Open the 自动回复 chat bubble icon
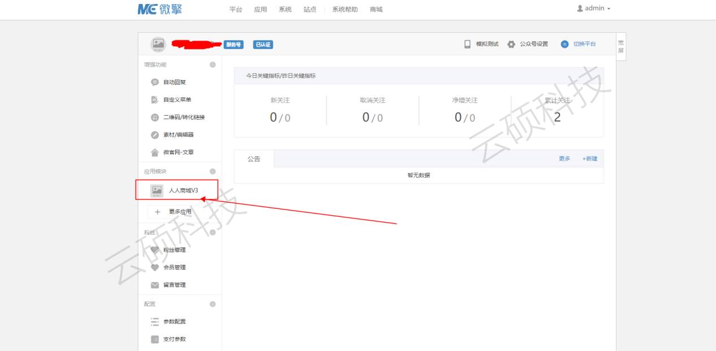The height and width of the screenshot is (351, 716). (155, 82)
